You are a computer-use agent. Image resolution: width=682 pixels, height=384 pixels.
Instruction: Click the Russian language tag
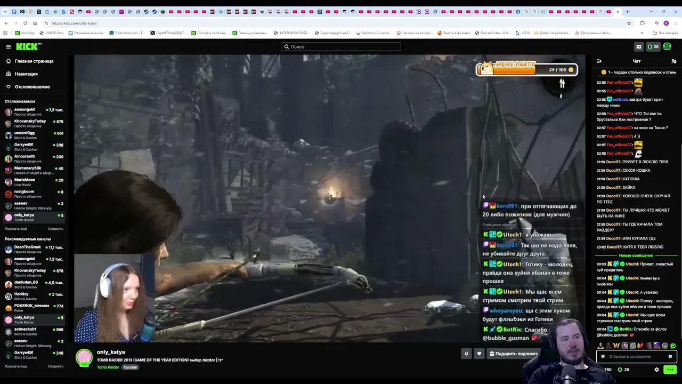click(131, 367)
